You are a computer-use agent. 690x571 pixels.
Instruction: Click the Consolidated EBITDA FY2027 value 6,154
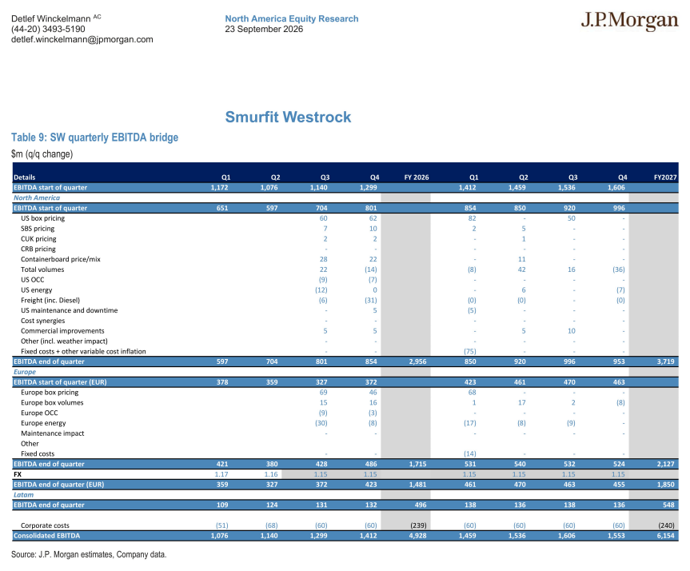[x=666, y=536]
